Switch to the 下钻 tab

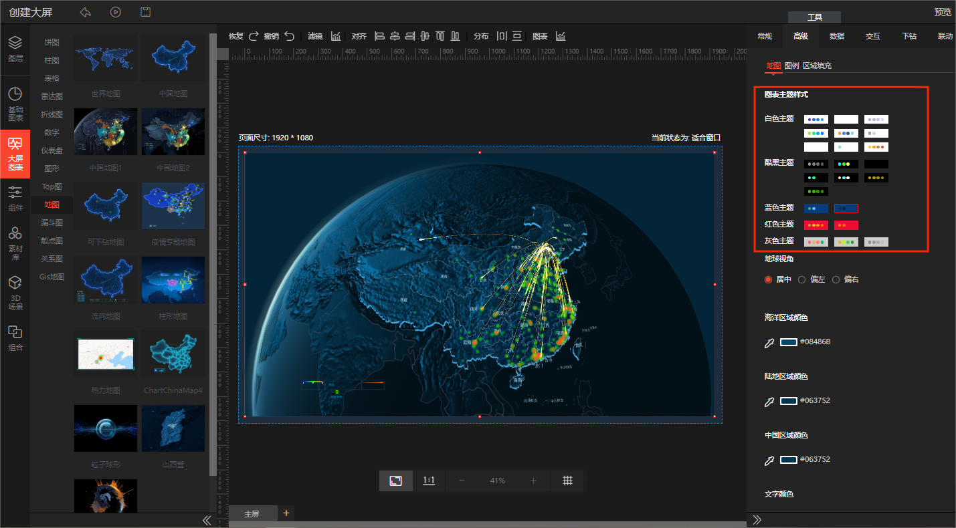pos(909,36)
